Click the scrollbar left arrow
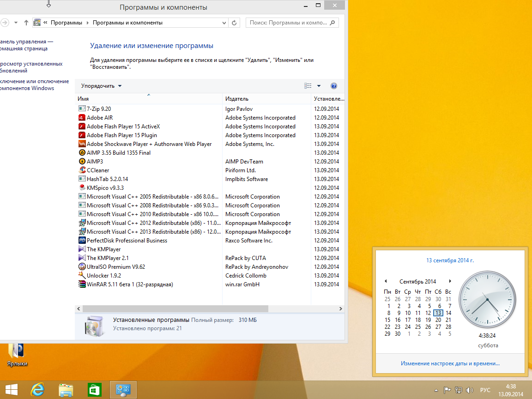The image size is (532, 399). pyautogui.click(x=79, y=309)
